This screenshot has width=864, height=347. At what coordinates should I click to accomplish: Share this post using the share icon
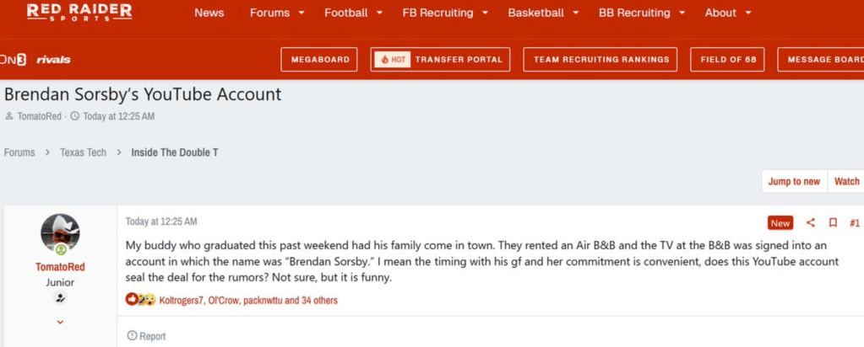811,223
